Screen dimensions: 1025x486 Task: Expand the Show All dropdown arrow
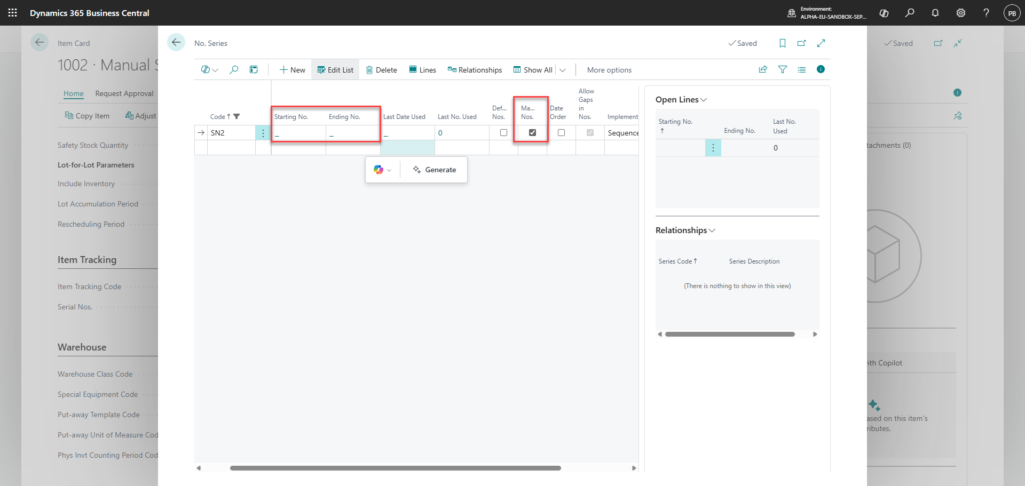click(563, 70)
